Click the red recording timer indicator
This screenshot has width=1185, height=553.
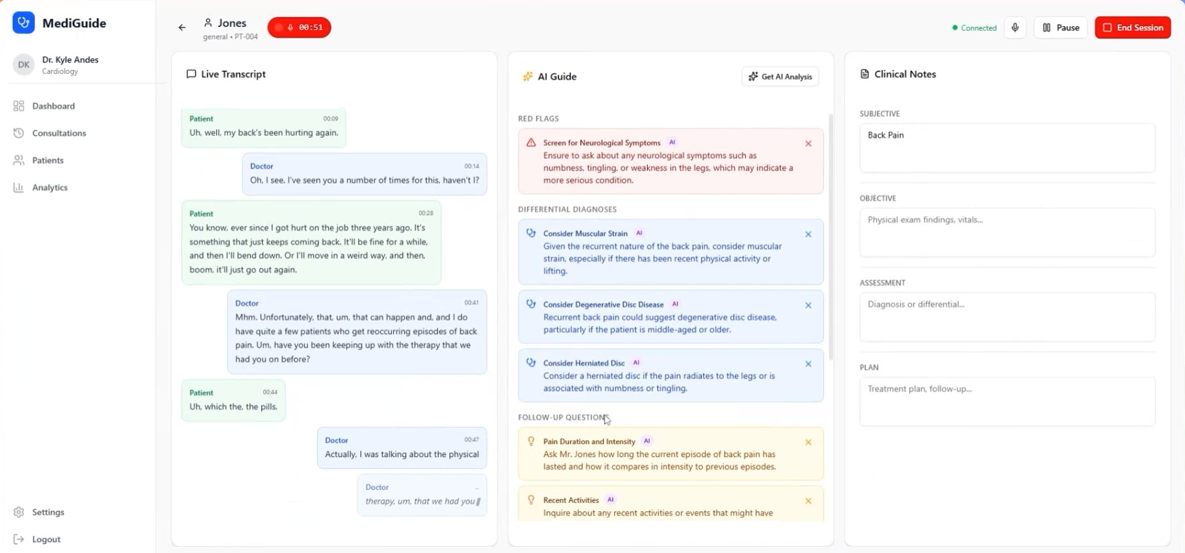(299, 28)
